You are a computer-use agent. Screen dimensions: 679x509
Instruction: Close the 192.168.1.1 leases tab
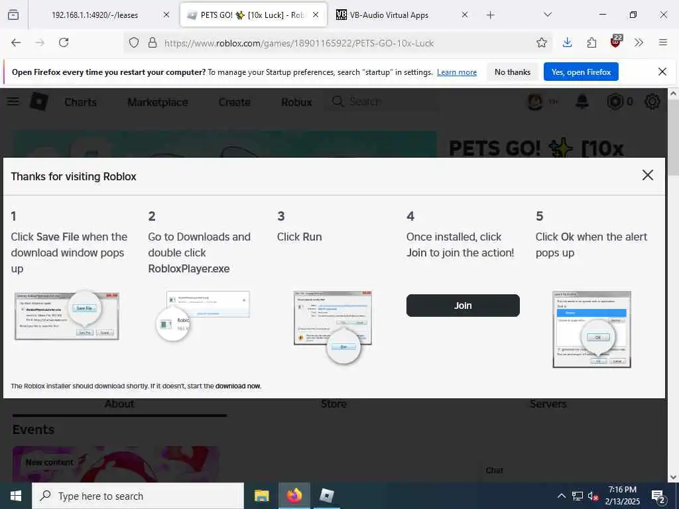click(166, 15)
